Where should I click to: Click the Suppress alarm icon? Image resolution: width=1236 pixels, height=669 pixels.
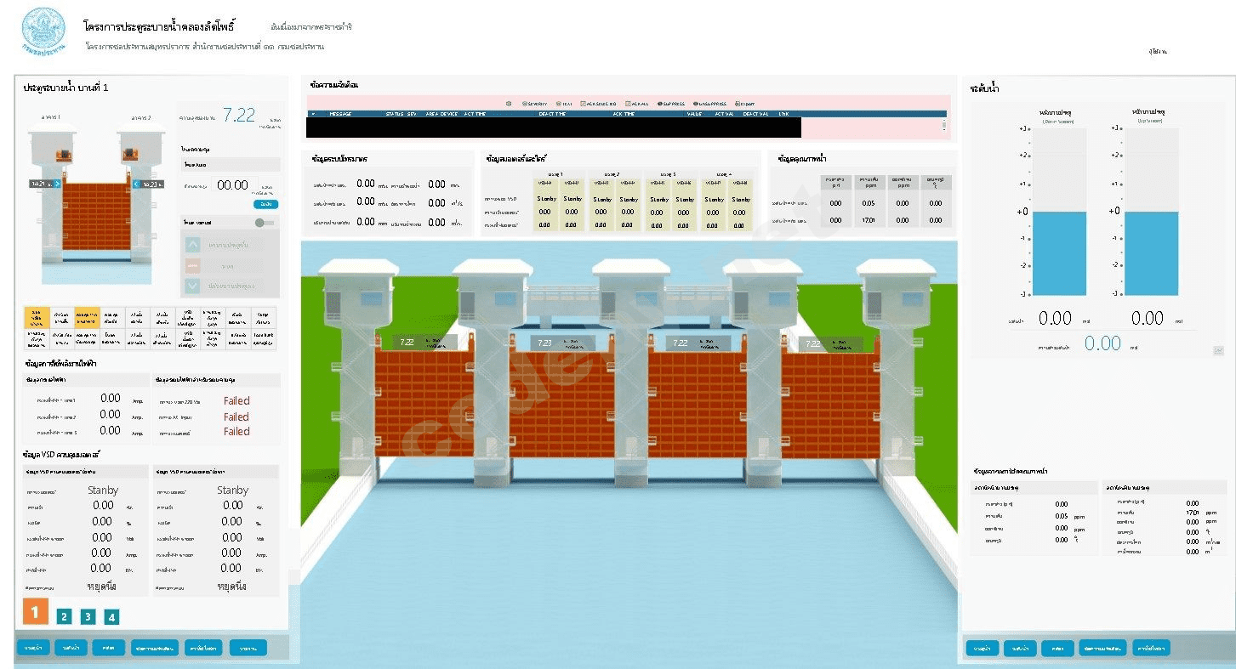[671, 104]
